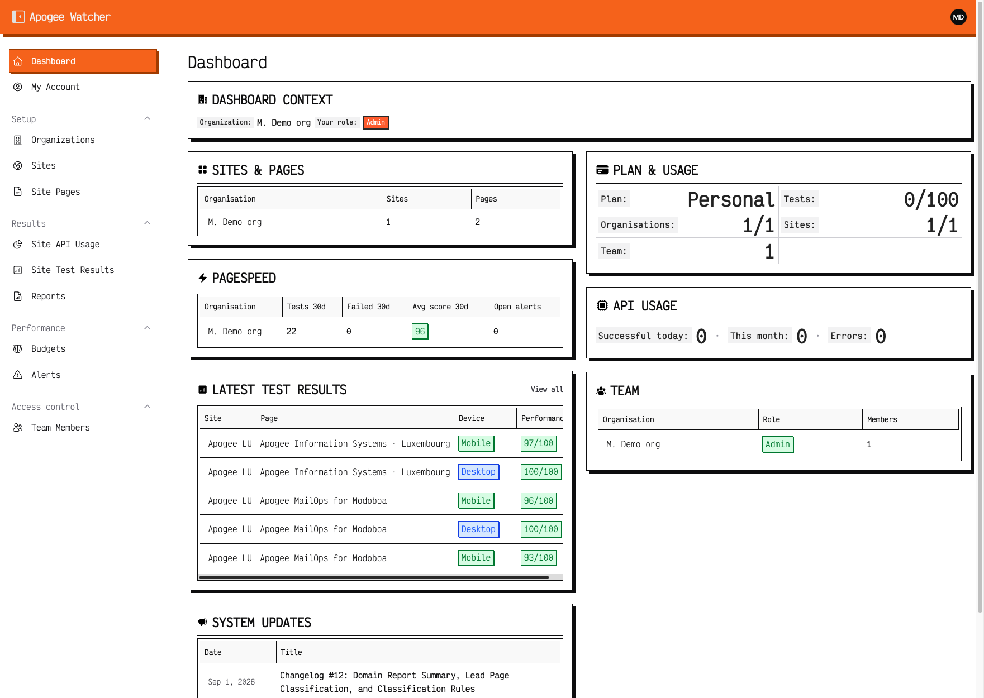Click the Budgets scale icon
This screenshot has width=984, height=698.
(18, 349)
